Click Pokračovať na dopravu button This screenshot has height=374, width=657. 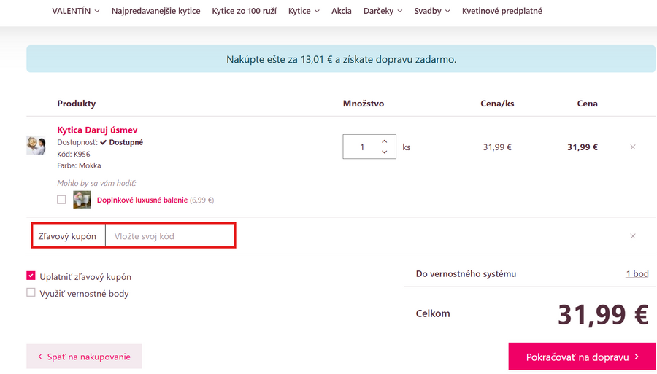click(582, 357)
